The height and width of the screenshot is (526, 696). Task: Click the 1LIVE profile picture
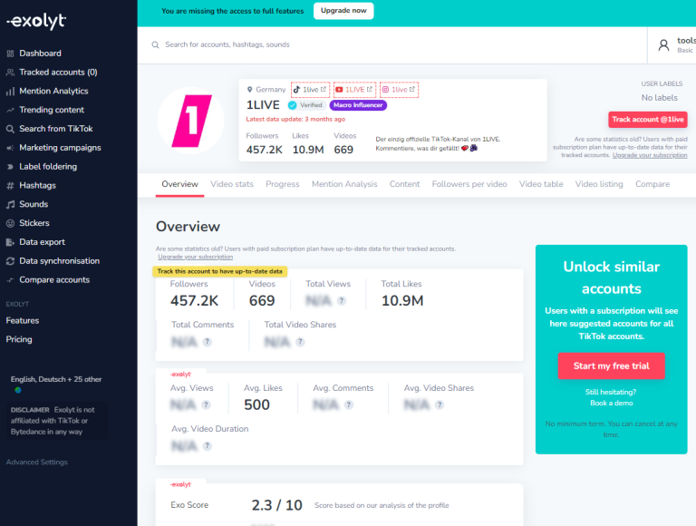pyautogui.click(x=191, y=121)
